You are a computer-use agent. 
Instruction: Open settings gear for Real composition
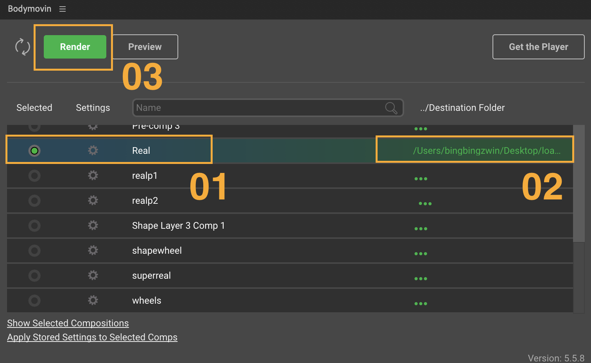93,150
